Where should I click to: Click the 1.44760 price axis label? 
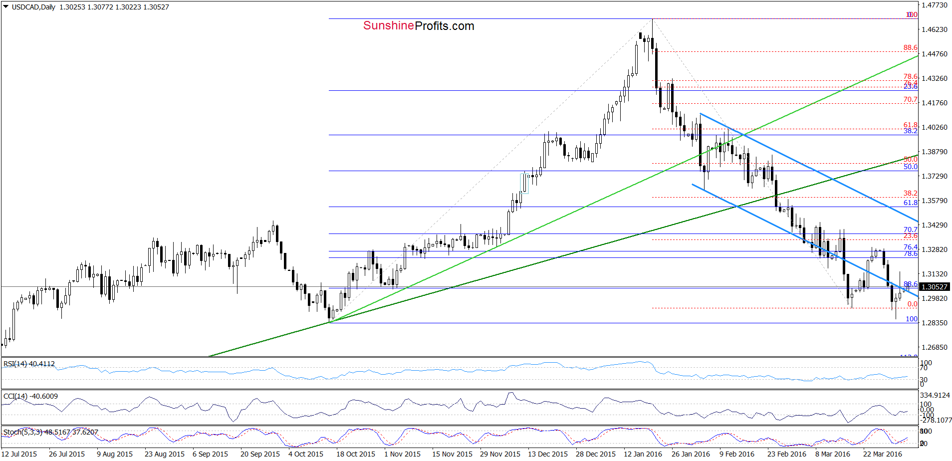click(x=934, y=54)
